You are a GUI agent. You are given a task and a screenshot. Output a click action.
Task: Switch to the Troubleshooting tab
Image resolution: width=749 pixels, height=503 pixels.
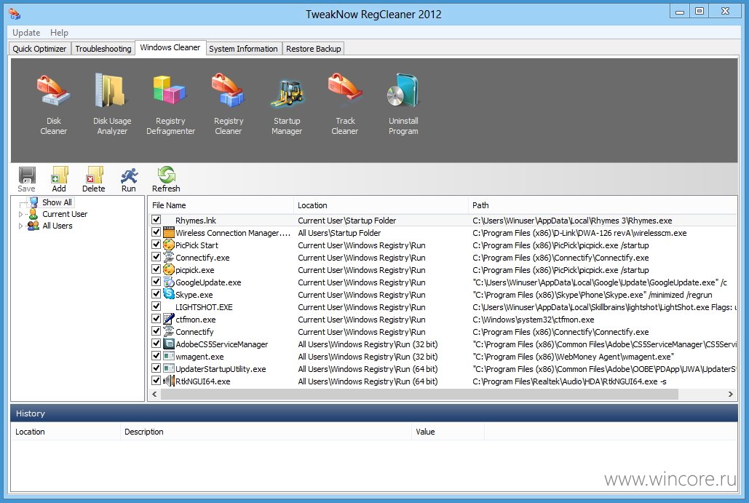tap(103, 49)
